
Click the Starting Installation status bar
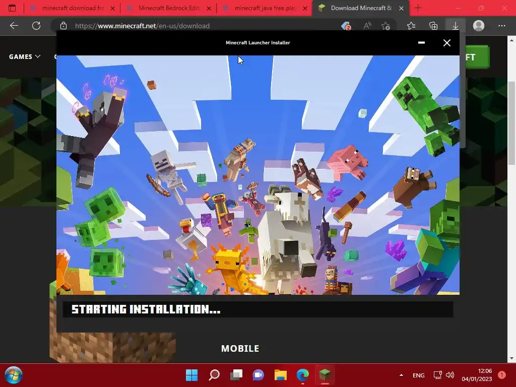(x=258, y=309)
